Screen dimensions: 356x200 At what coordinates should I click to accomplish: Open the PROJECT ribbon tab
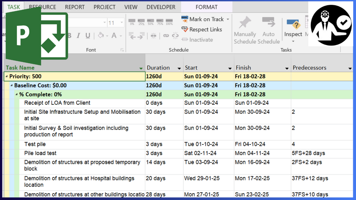(x=104, y=7)
